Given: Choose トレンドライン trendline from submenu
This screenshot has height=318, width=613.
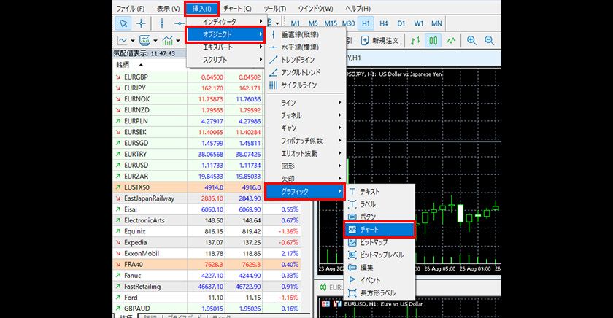Looking at the screenshot, I should [x=302, y=60].
